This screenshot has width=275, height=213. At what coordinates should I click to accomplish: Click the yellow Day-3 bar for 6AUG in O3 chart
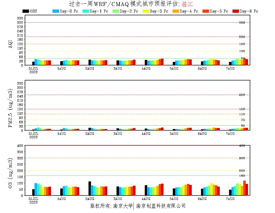tap(211, 189)
